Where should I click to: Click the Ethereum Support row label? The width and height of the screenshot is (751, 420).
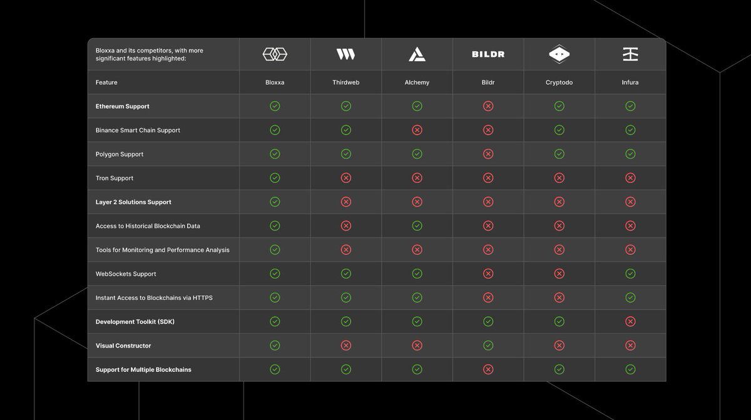(123, 106)
